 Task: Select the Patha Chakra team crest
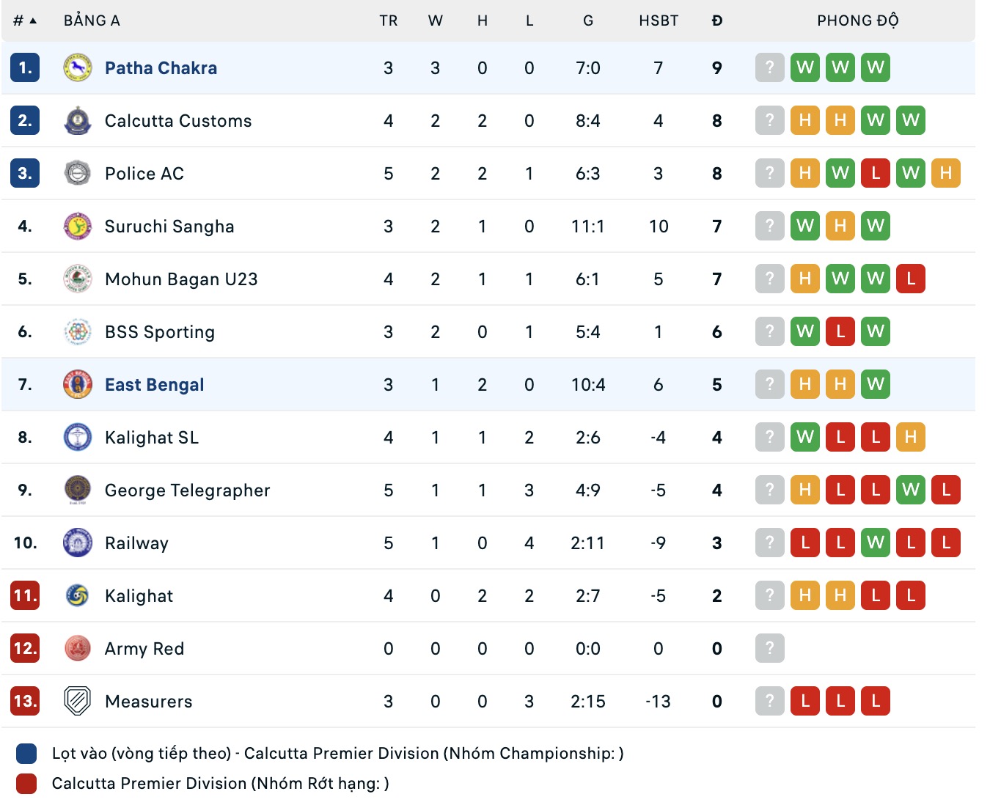pyautogui.click(x=77, y=67)
